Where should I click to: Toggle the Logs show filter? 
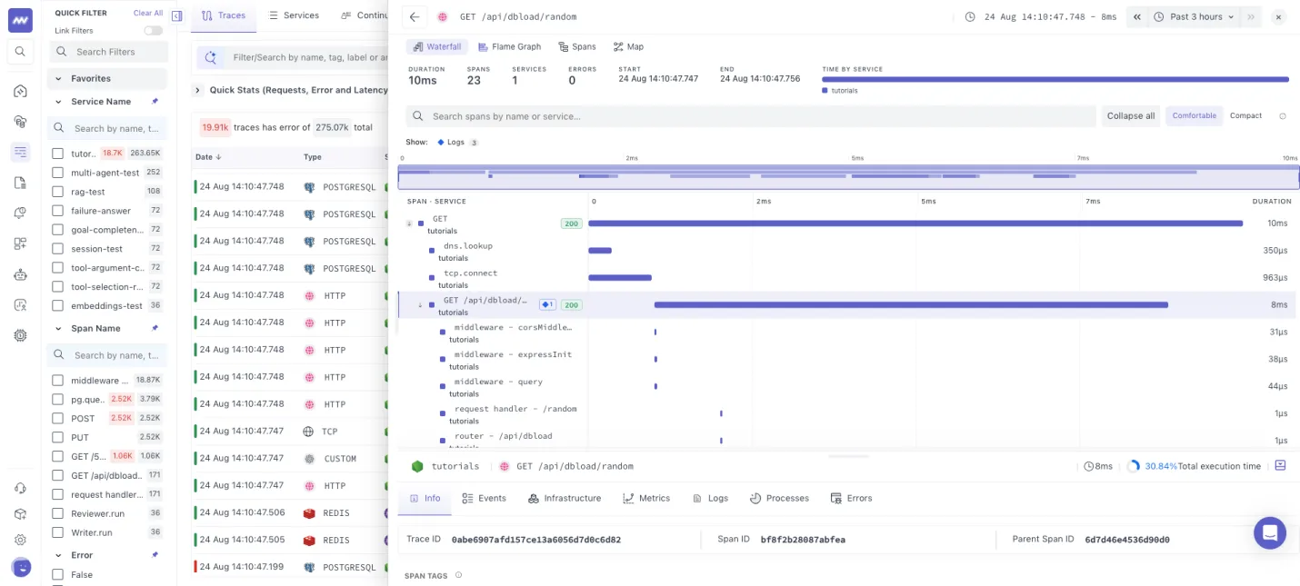click(x=457, y=143)
